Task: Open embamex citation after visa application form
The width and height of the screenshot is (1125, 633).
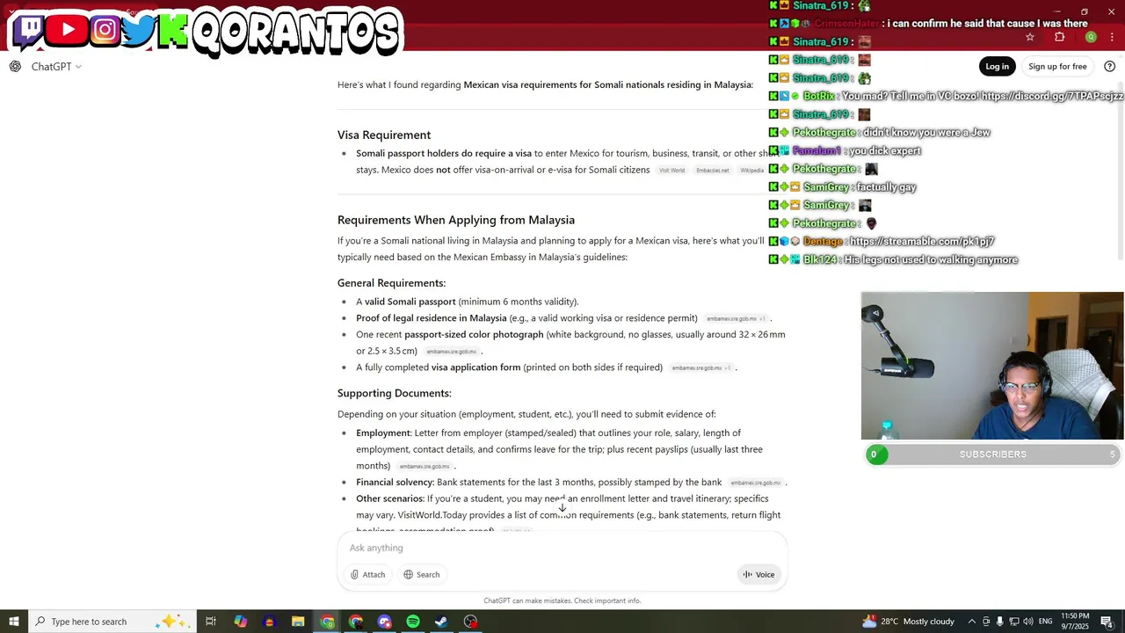Action: coord(700,368)
